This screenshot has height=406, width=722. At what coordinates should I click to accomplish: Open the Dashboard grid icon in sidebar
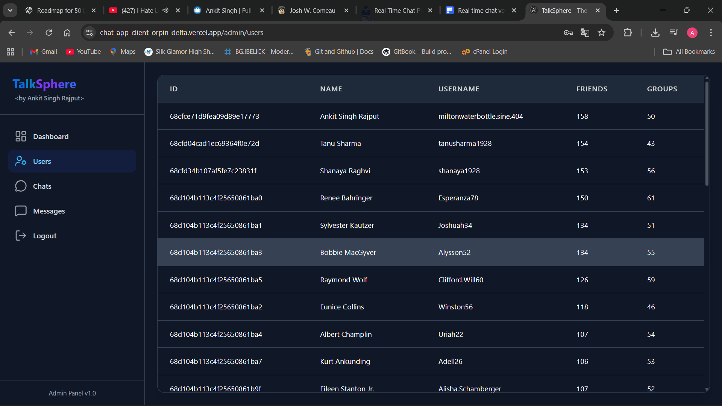pos(21,136)
